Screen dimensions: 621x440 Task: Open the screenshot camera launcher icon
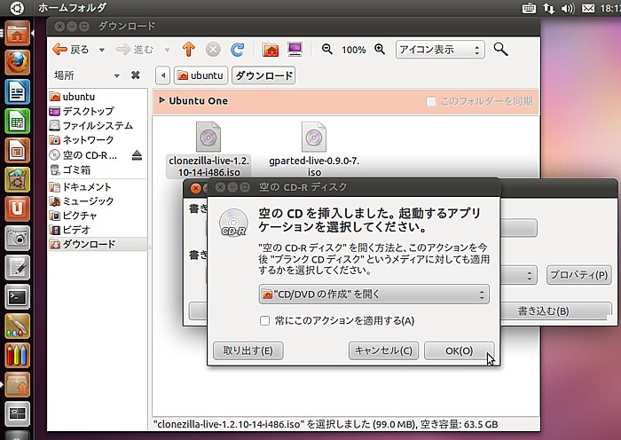(x=17, y=238)
